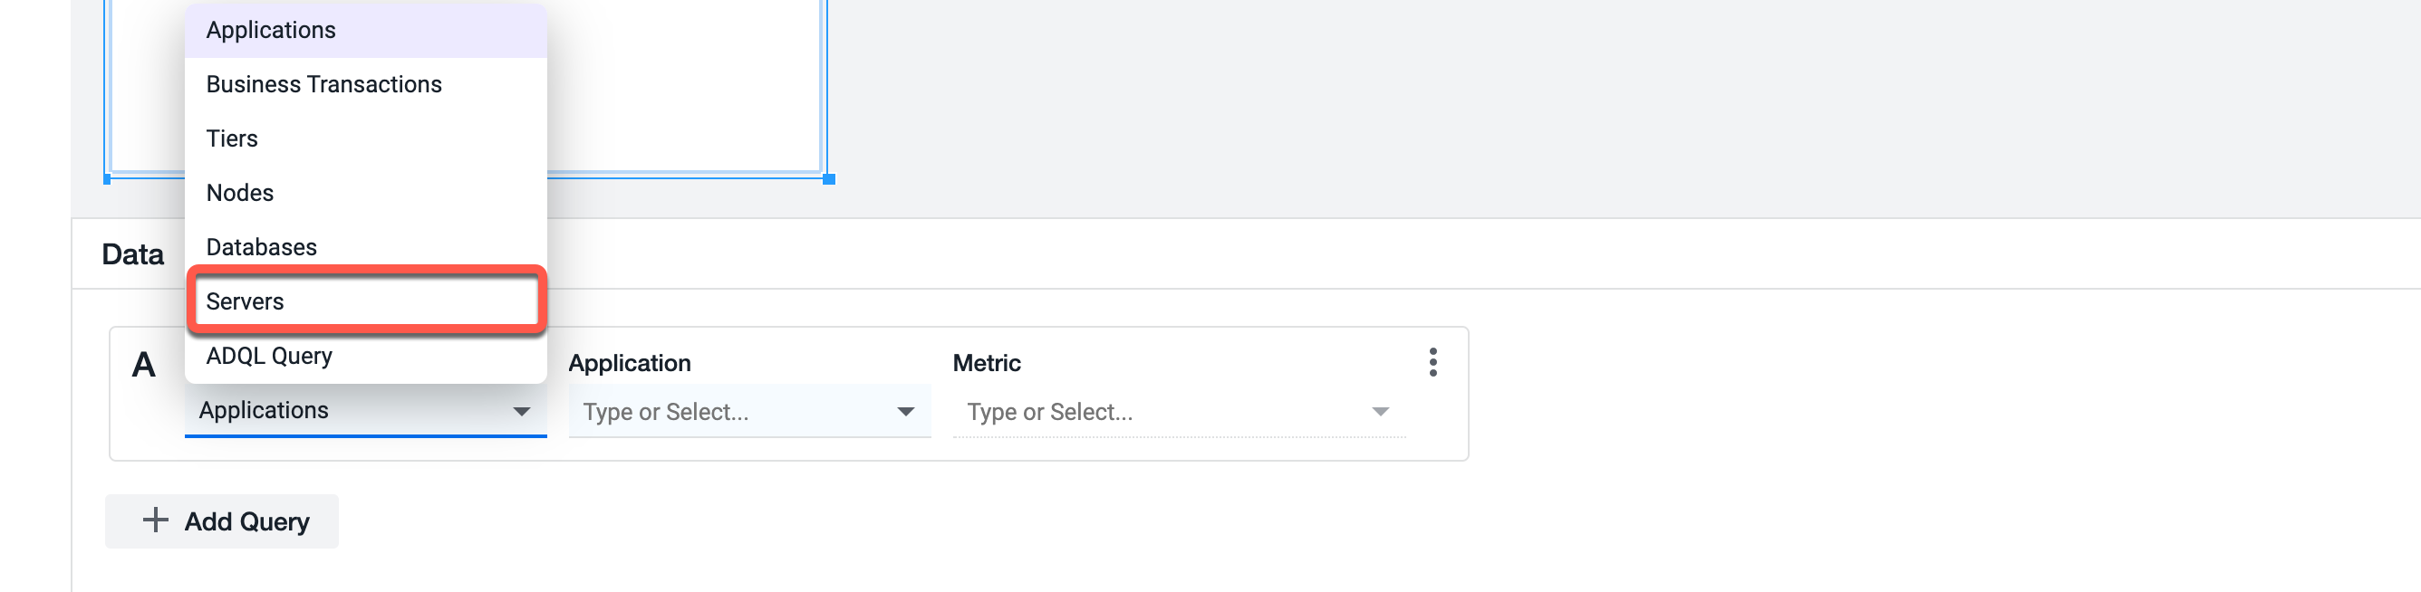Click the query letter A label
The height and width of the screenshot is (592, 2421).
tap(144, 364)
